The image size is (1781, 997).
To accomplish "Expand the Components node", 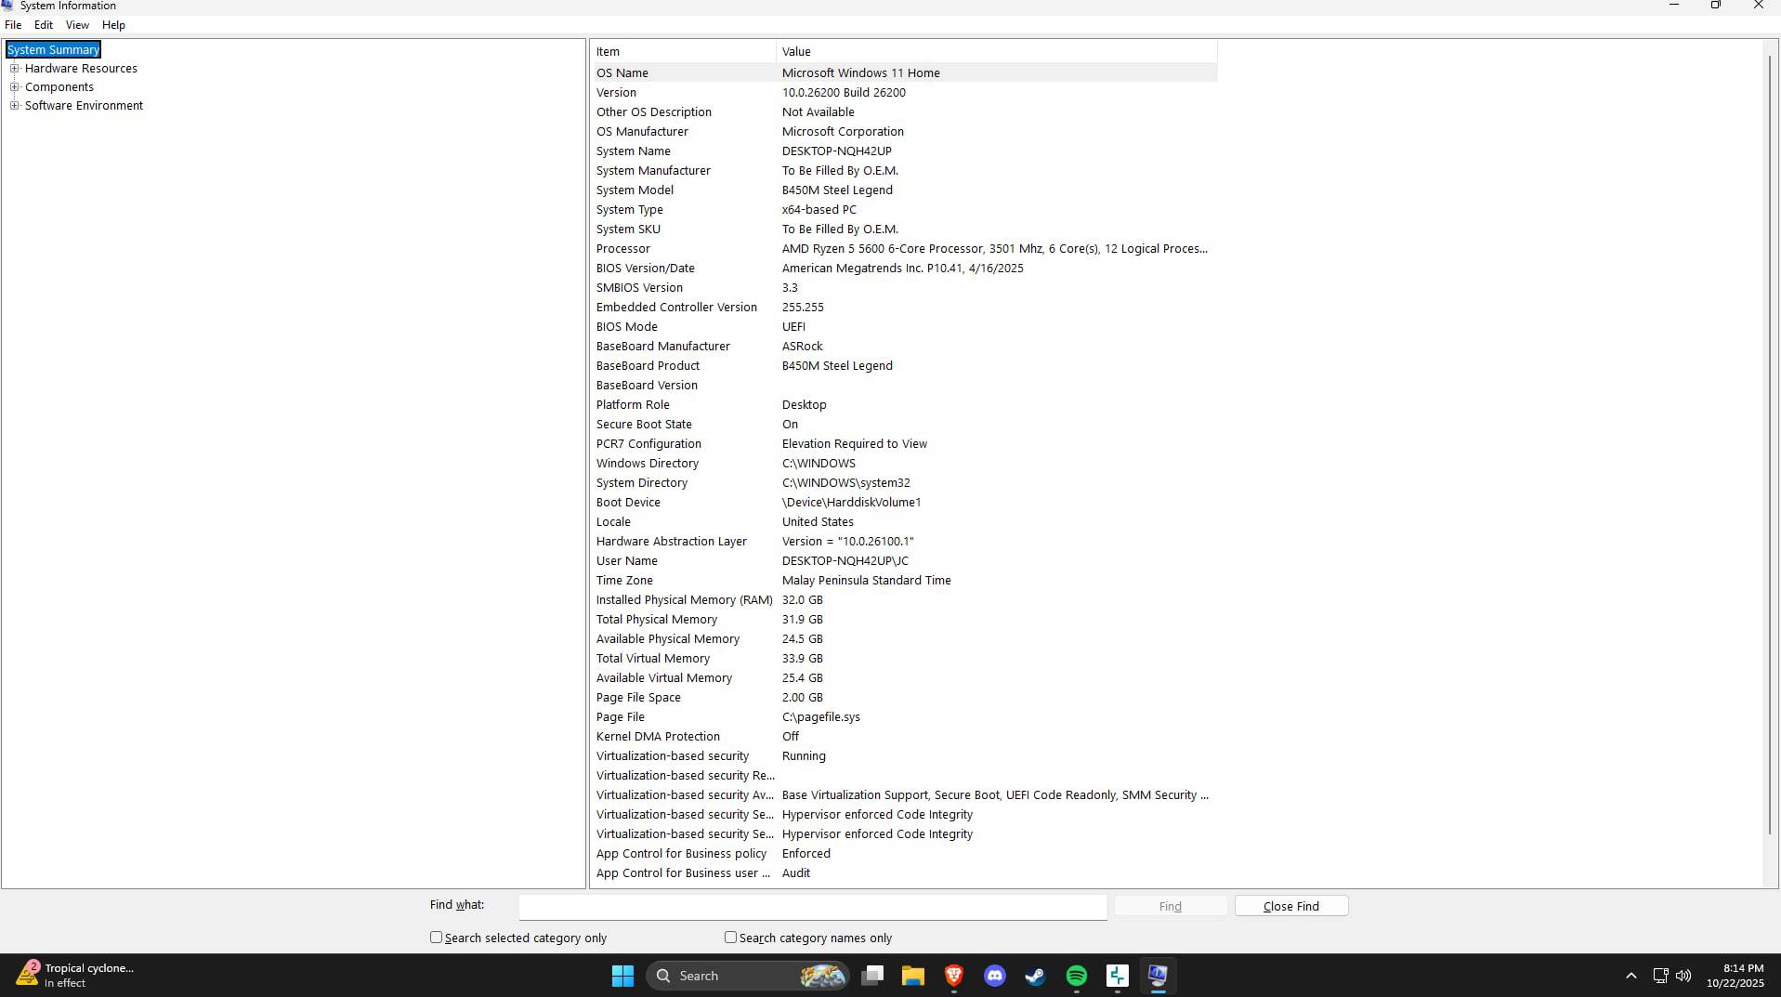I will [14, 87].
